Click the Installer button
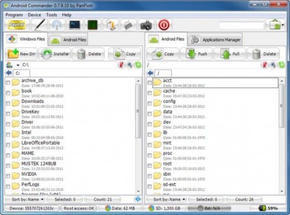 [55, 54]
